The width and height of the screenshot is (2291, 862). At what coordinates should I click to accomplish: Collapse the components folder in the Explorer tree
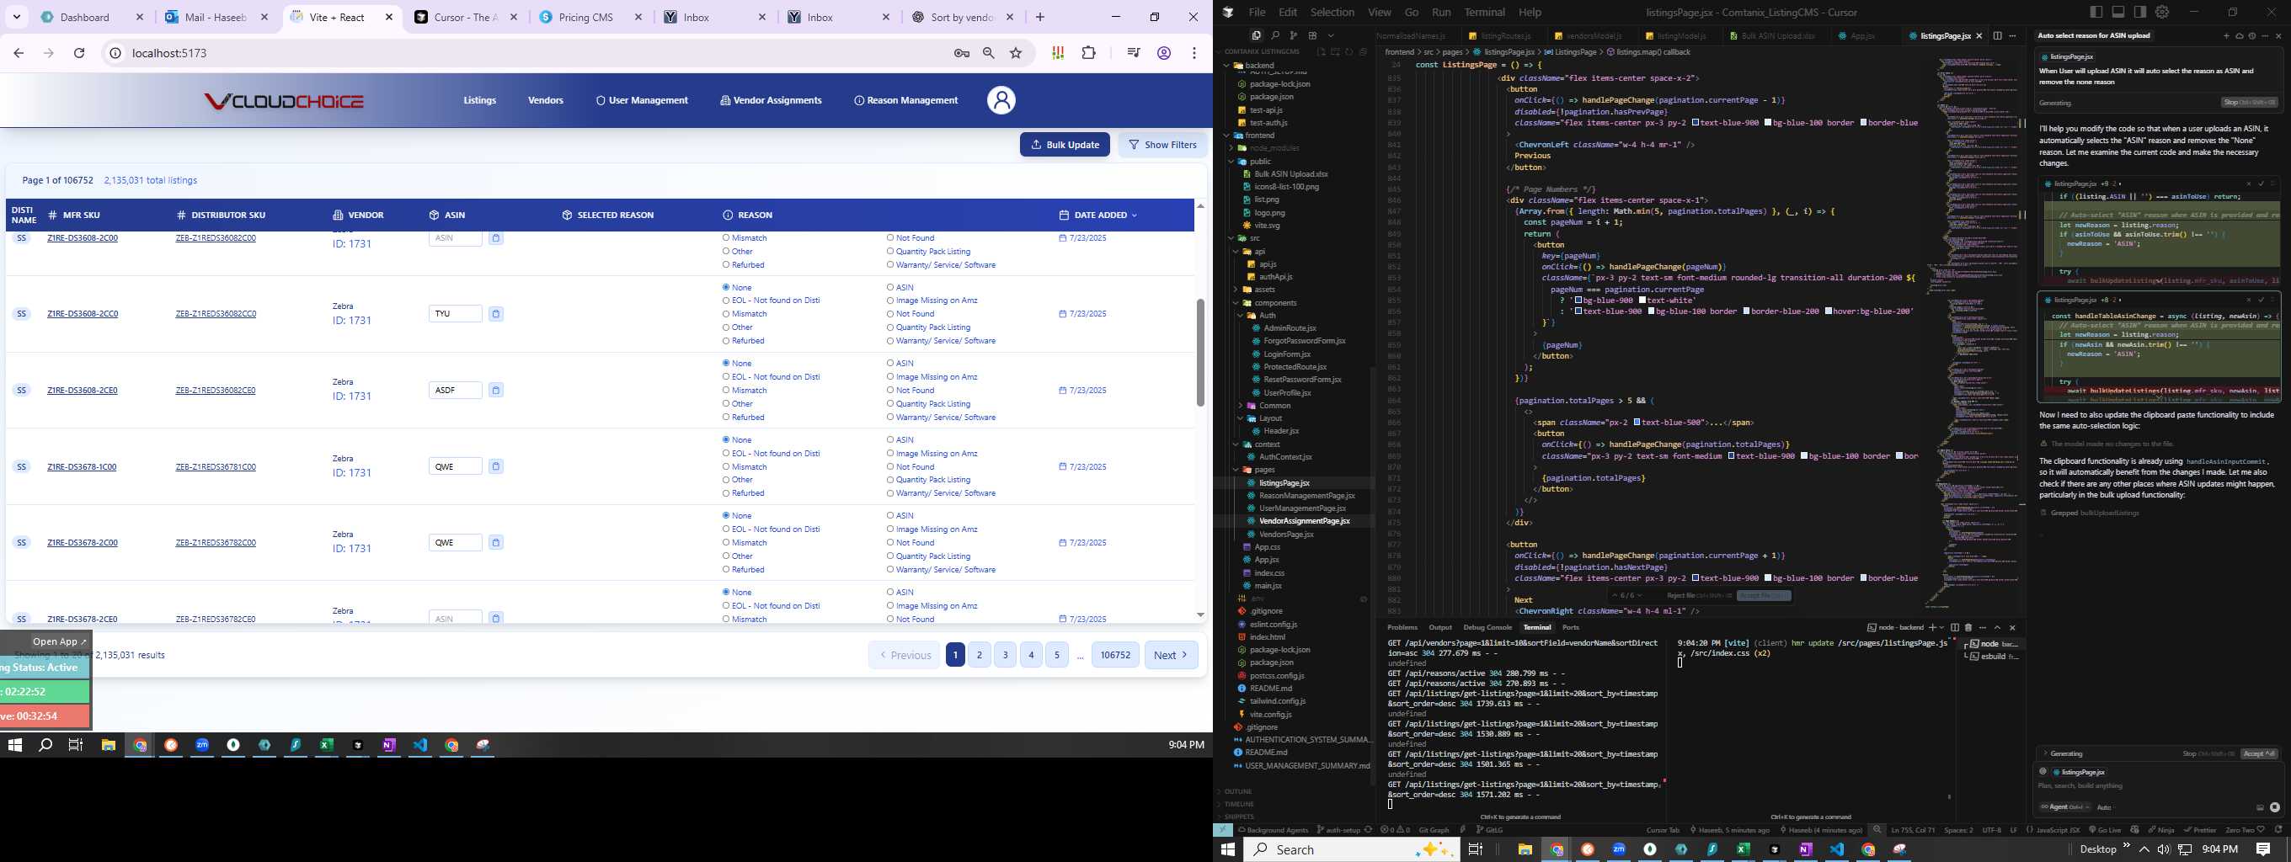1236,303
